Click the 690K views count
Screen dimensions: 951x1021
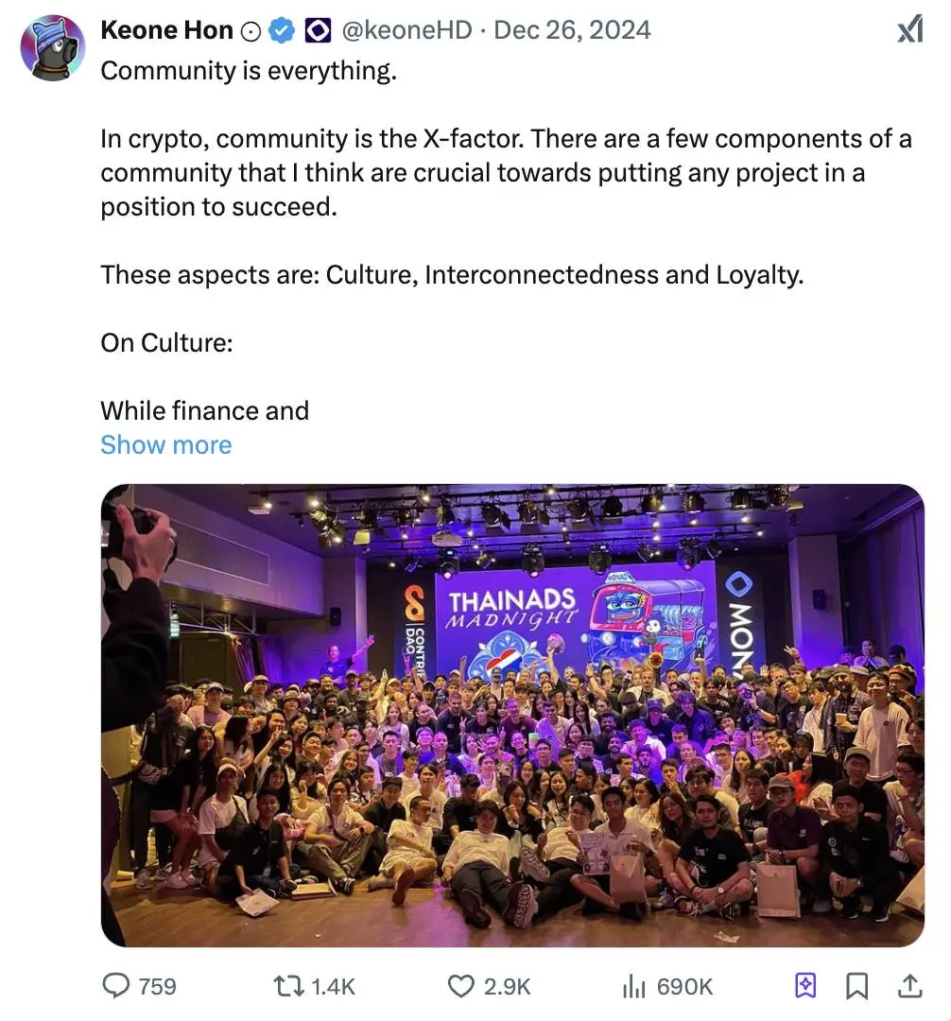coord(684,986)
